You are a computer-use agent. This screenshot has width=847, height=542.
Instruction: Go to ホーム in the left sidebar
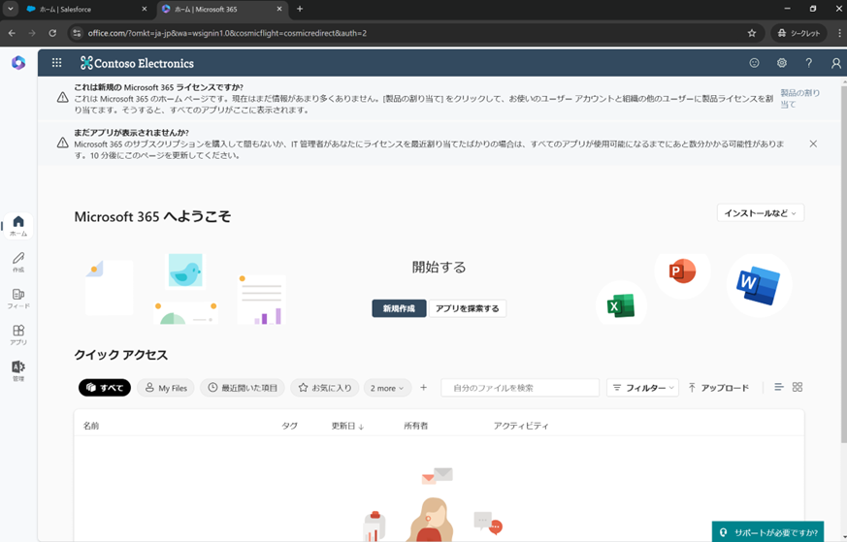click(18, 226)
